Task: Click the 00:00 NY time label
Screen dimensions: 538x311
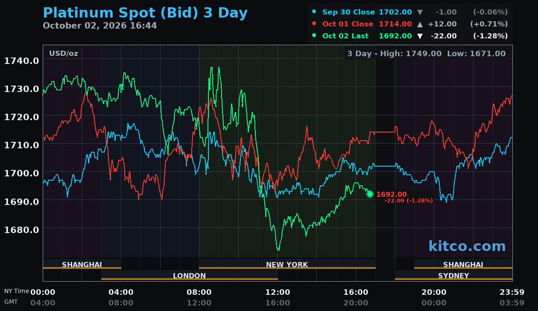Action: [43, 292]
